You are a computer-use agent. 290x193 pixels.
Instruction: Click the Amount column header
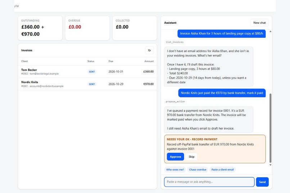point(149,61)
